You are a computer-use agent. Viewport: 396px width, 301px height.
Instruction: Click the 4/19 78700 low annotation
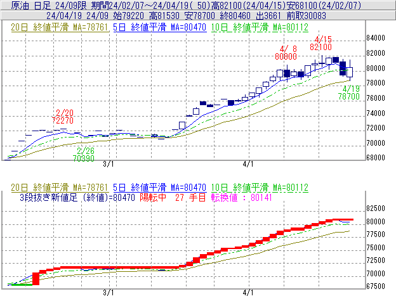coord(349,93)
